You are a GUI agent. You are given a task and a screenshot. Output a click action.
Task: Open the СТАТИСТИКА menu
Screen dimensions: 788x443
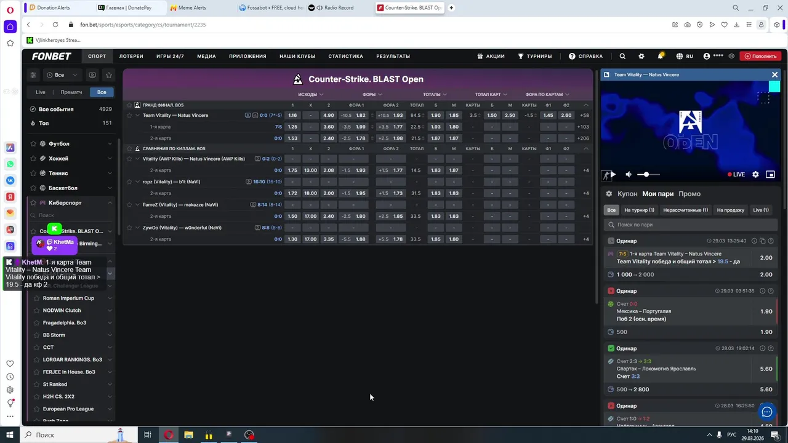coord(345,56)
